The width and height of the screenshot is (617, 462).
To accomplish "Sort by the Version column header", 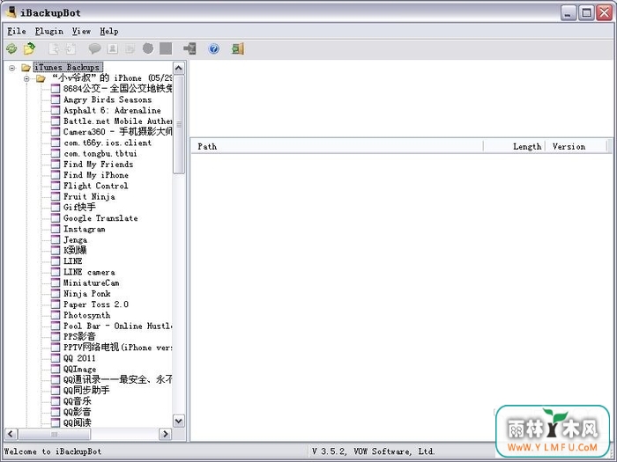I will pos(576,147).
